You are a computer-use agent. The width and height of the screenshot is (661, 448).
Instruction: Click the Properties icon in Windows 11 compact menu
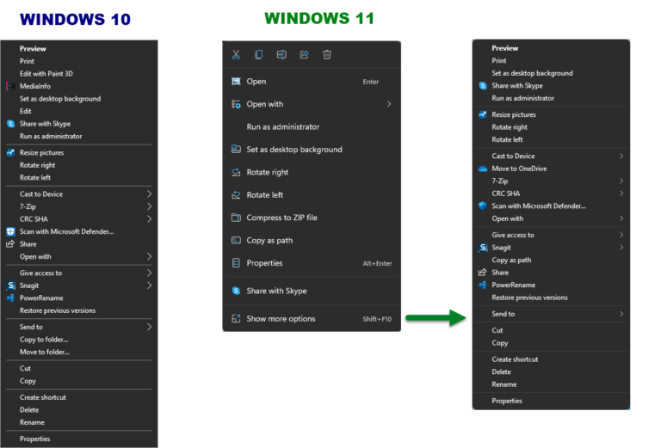(236, 263)
